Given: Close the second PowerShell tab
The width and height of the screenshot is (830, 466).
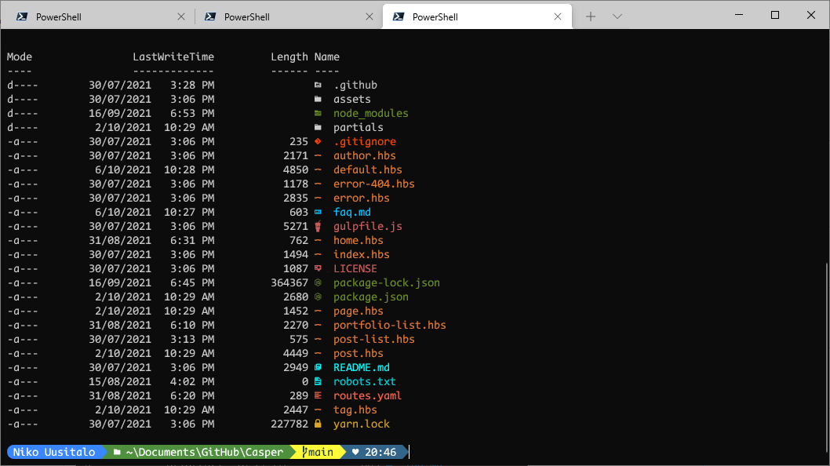Looking at the screenshot, I should coord(369,16).
